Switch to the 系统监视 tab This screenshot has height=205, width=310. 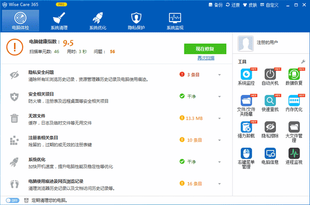[x=175, y=21]
